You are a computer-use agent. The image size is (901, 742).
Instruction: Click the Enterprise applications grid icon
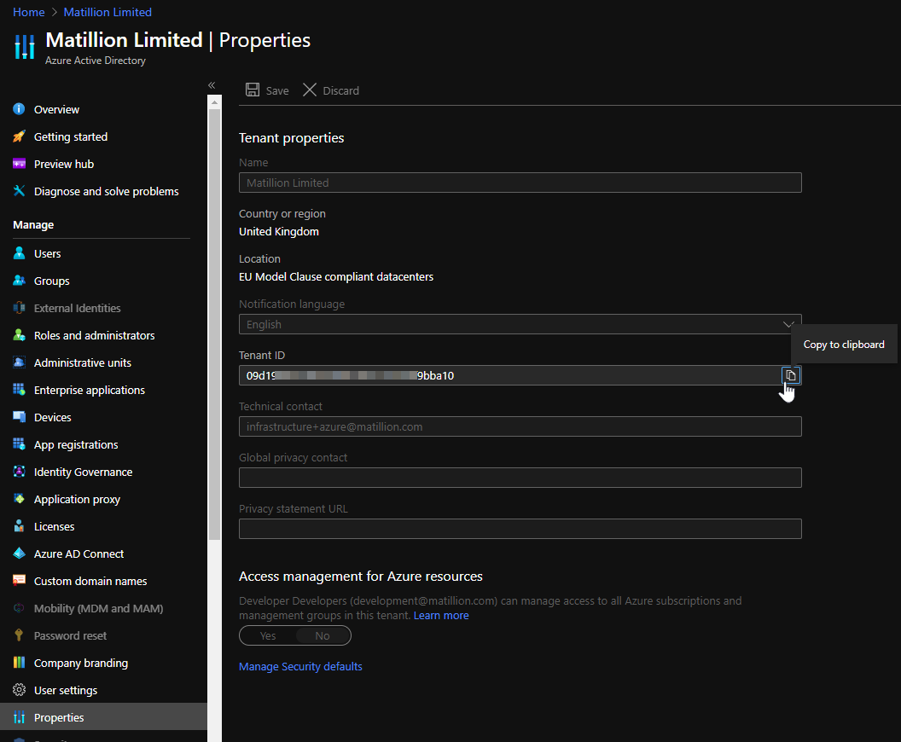19,390
